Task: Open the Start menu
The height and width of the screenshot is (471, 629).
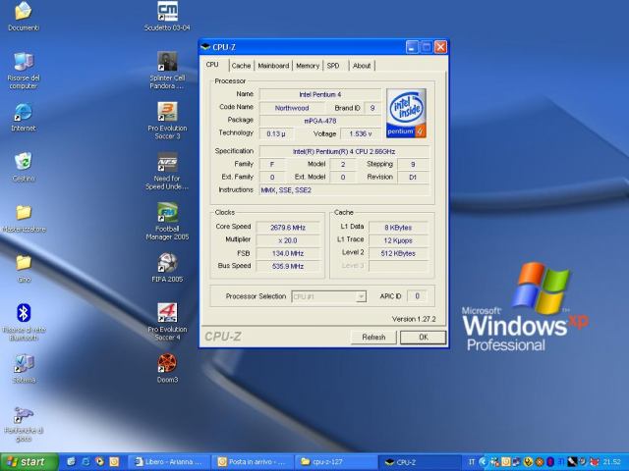Action: [x=29, y=462]
